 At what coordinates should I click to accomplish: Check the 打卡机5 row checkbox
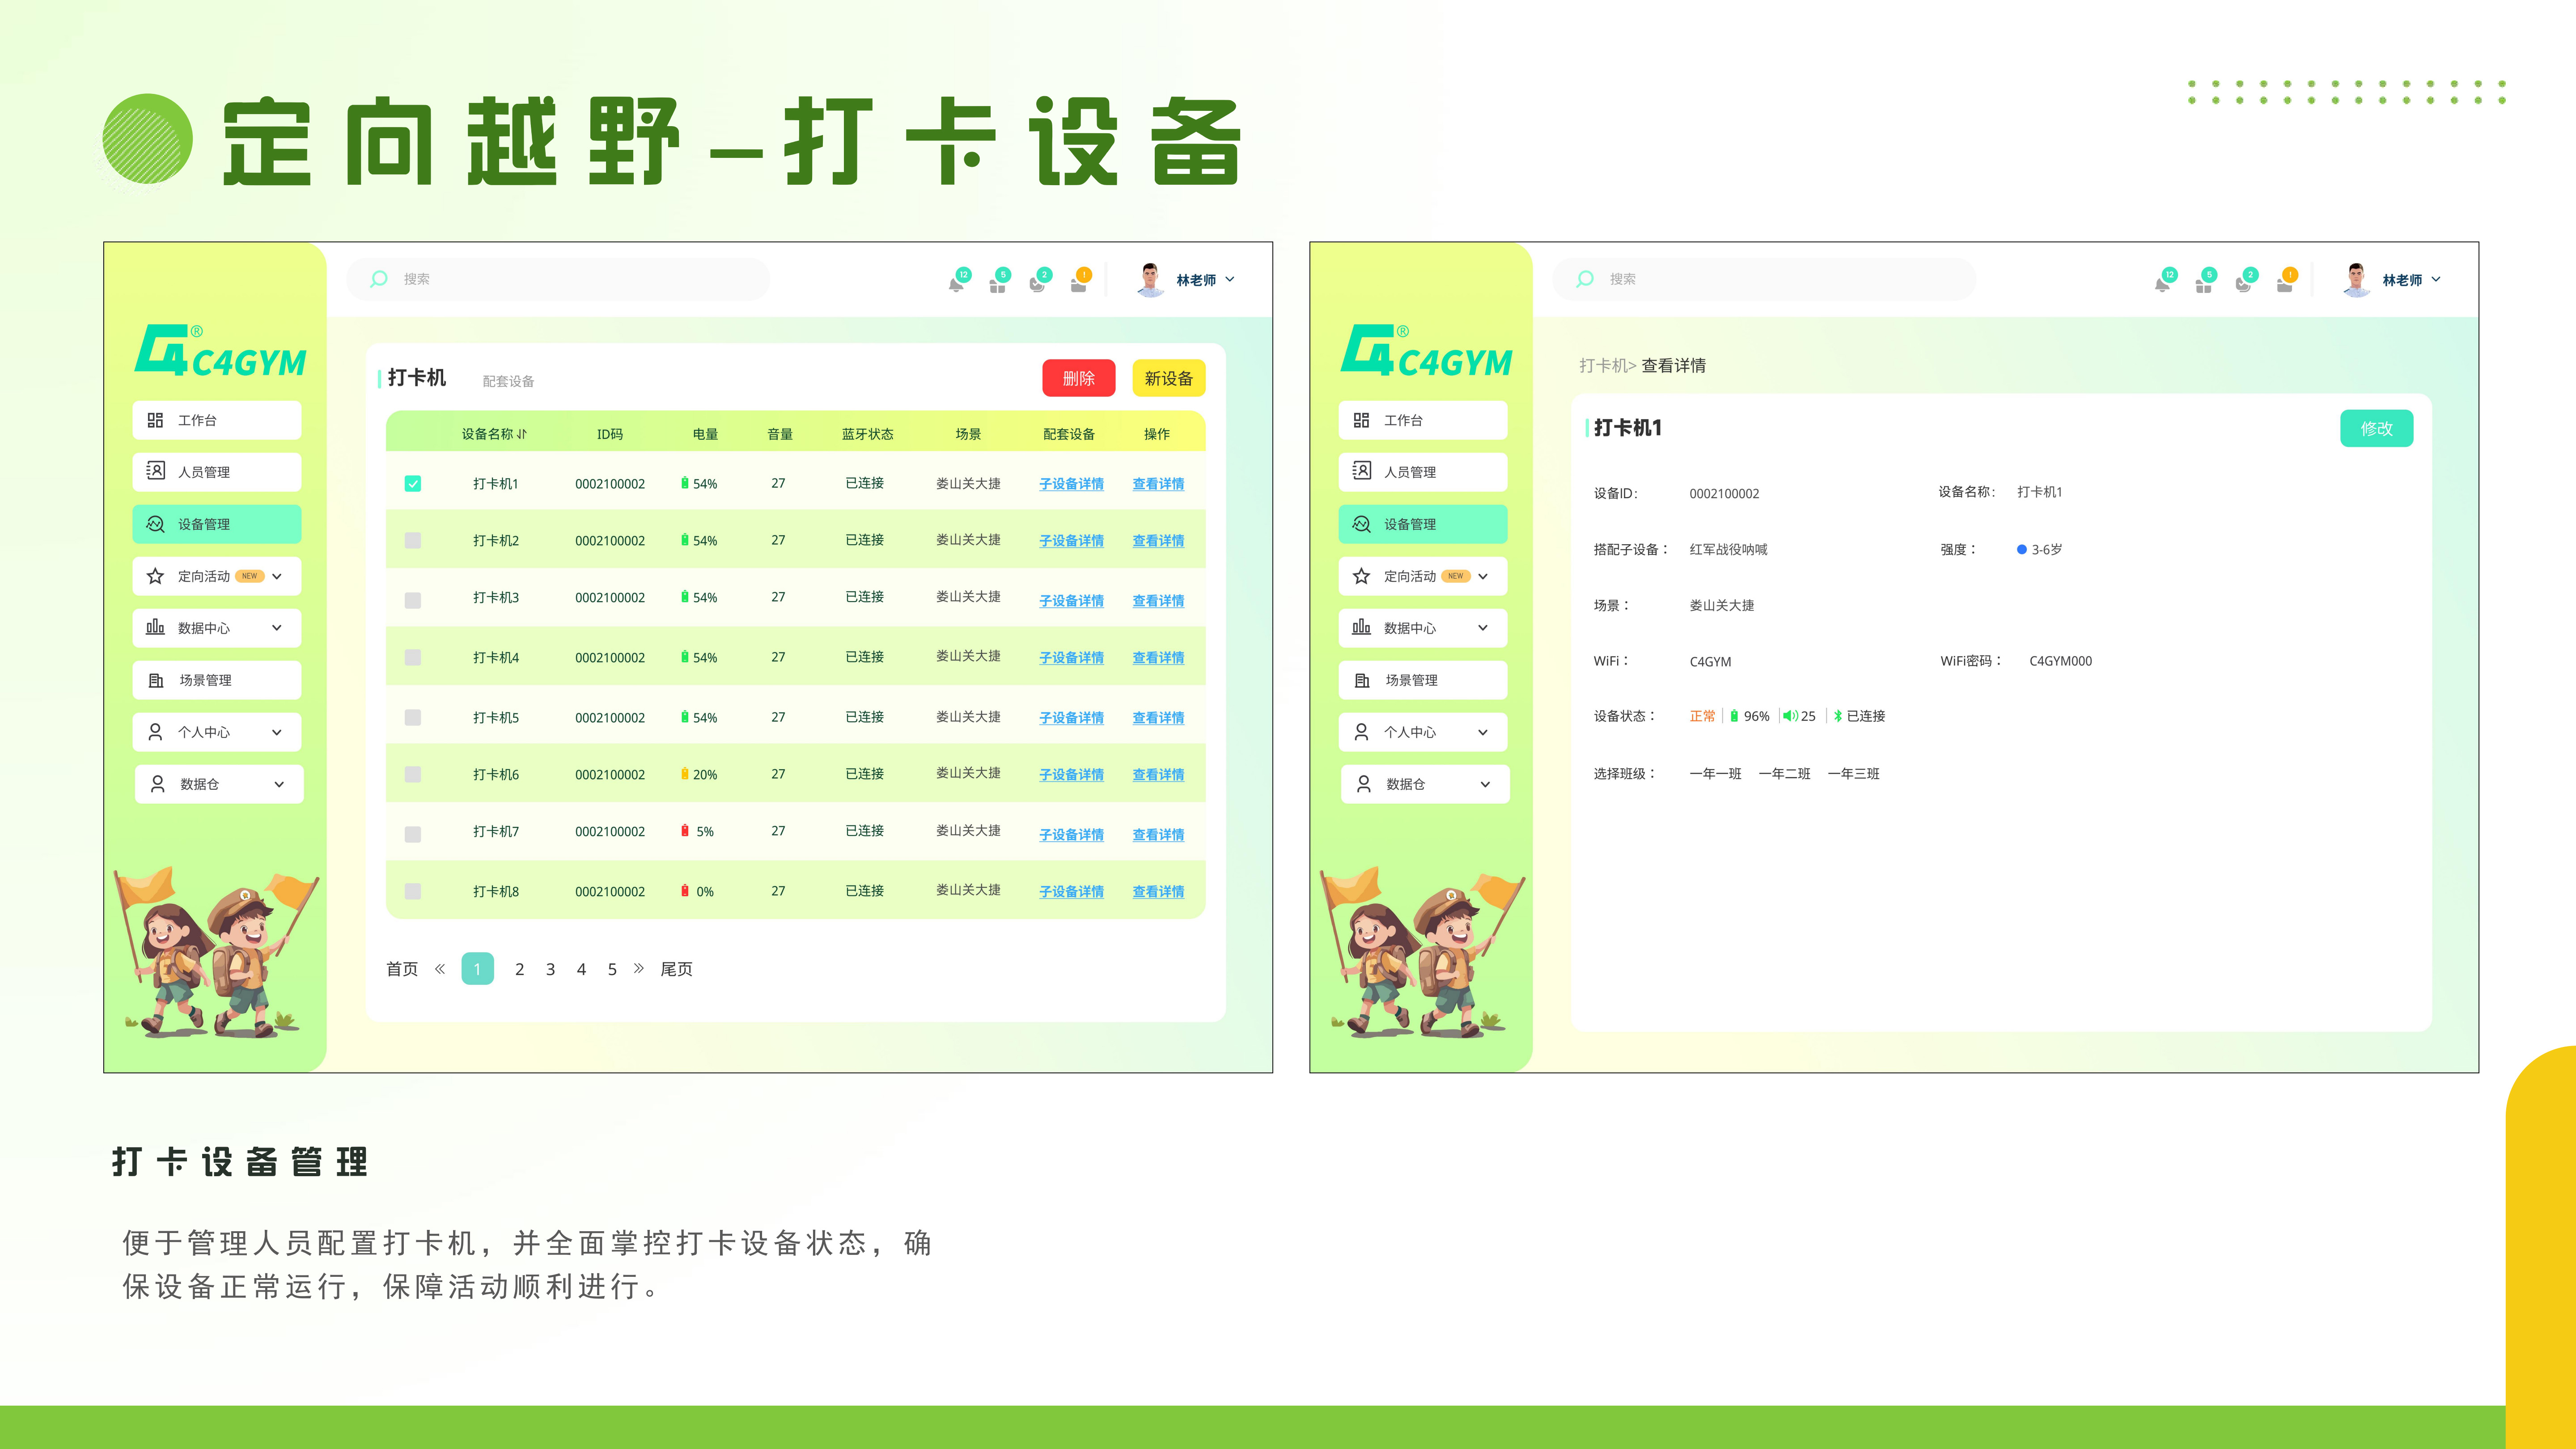click(x=413, y=718)
